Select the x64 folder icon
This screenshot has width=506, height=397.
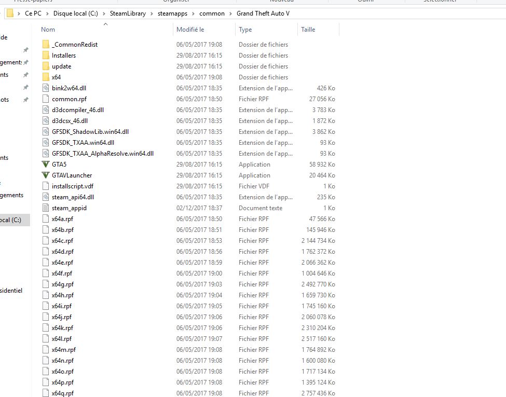click(46, 77)
